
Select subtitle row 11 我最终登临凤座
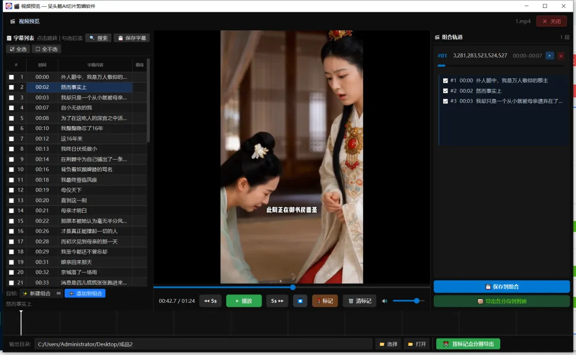click(76, 180)
